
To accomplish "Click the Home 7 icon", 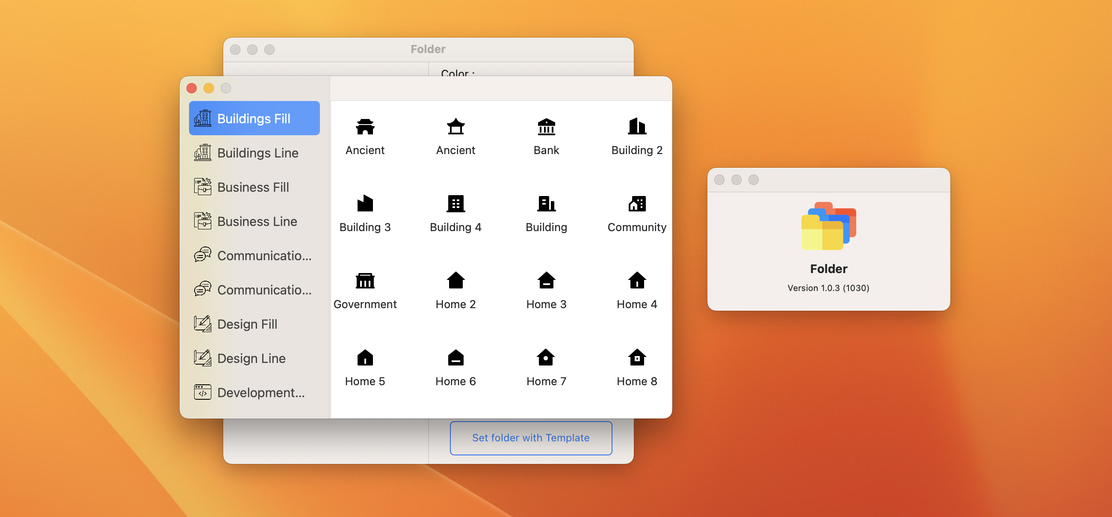I will coord(546,358).
